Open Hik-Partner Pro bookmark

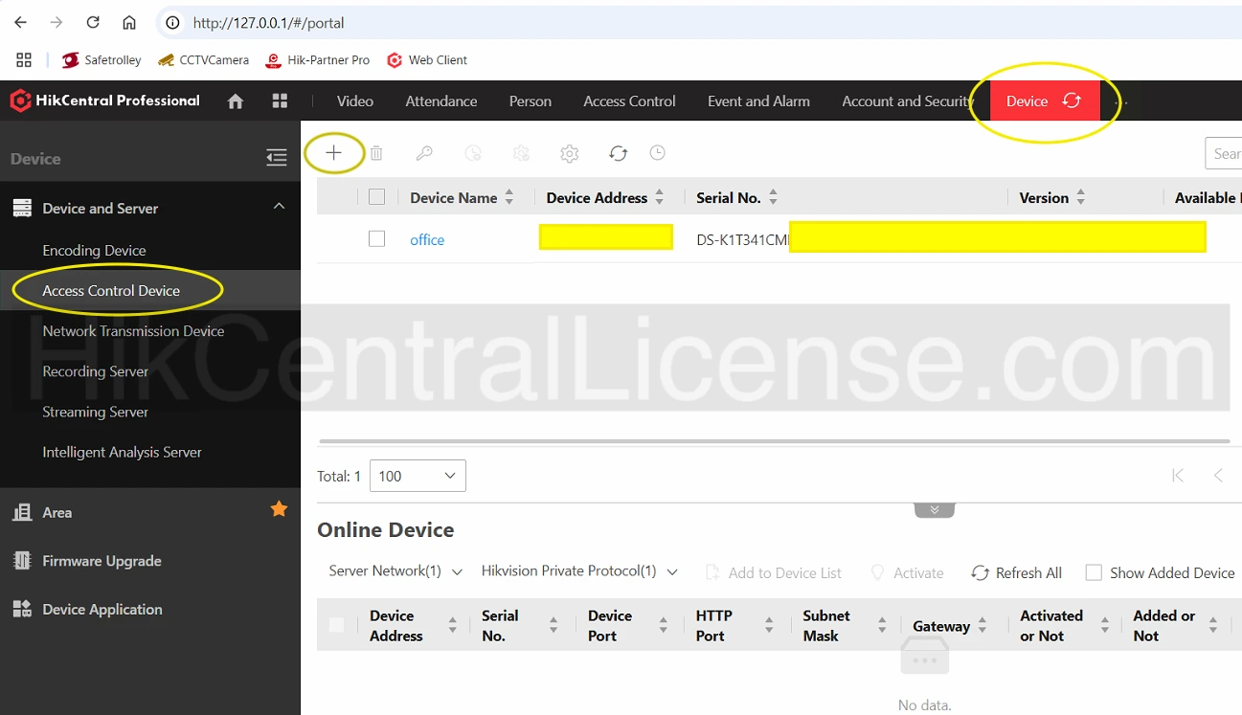317,59
